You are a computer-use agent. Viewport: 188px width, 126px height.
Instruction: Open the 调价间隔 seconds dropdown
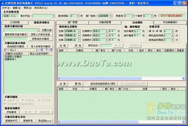pyautogui.click(x=172, y=31)
